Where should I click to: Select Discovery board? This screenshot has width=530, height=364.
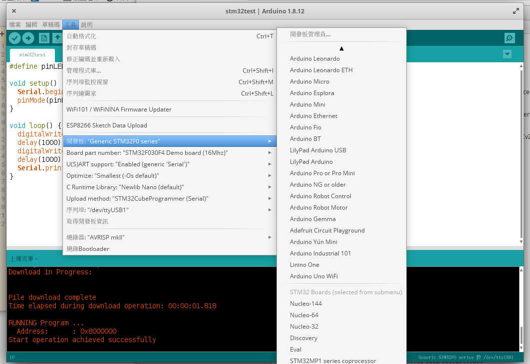coord(341,339)
